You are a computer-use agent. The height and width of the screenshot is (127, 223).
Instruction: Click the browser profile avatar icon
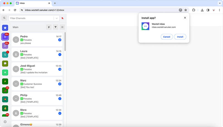[x=214, y=10]
